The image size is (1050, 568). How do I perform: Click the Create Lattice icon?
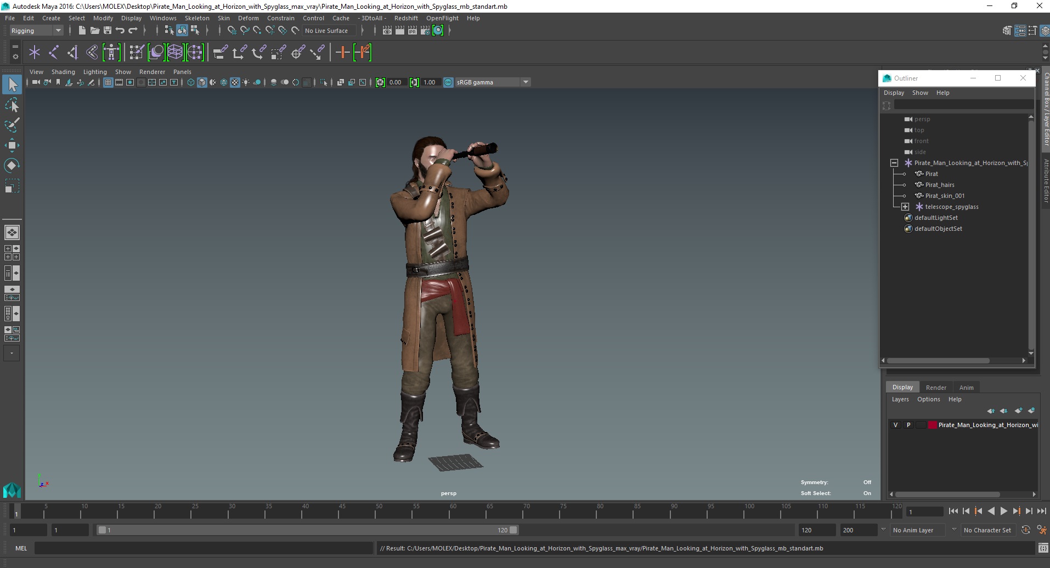pos(175,53)
